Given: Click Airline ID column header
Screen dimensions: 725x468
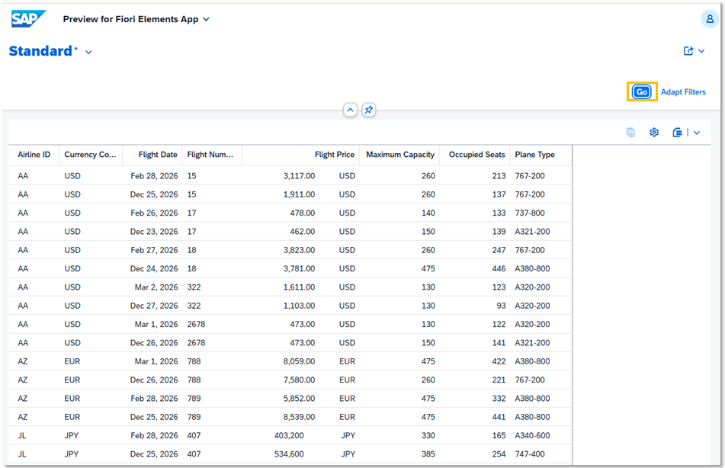Looking at the screenshot, I should pyautogui.click(x=34, y=155).
